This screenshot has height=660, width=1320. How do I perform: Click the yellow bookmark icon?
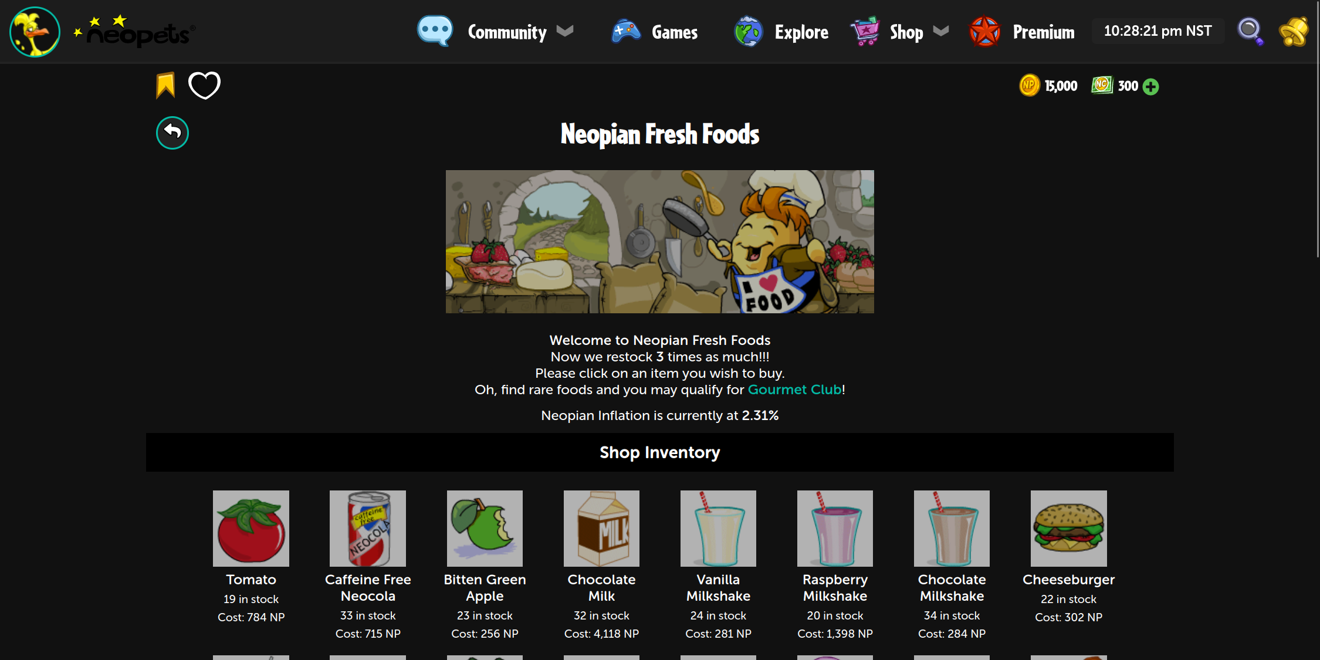(x=165, y=86)
